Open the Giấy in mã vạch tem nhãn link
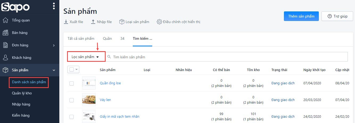The height and width of the screenshot is (123, 355). pos(119,116)
